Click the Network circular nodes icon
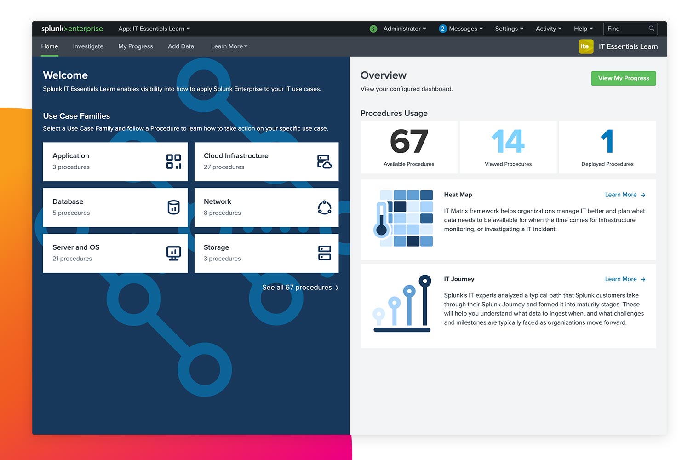 point(325,207)
